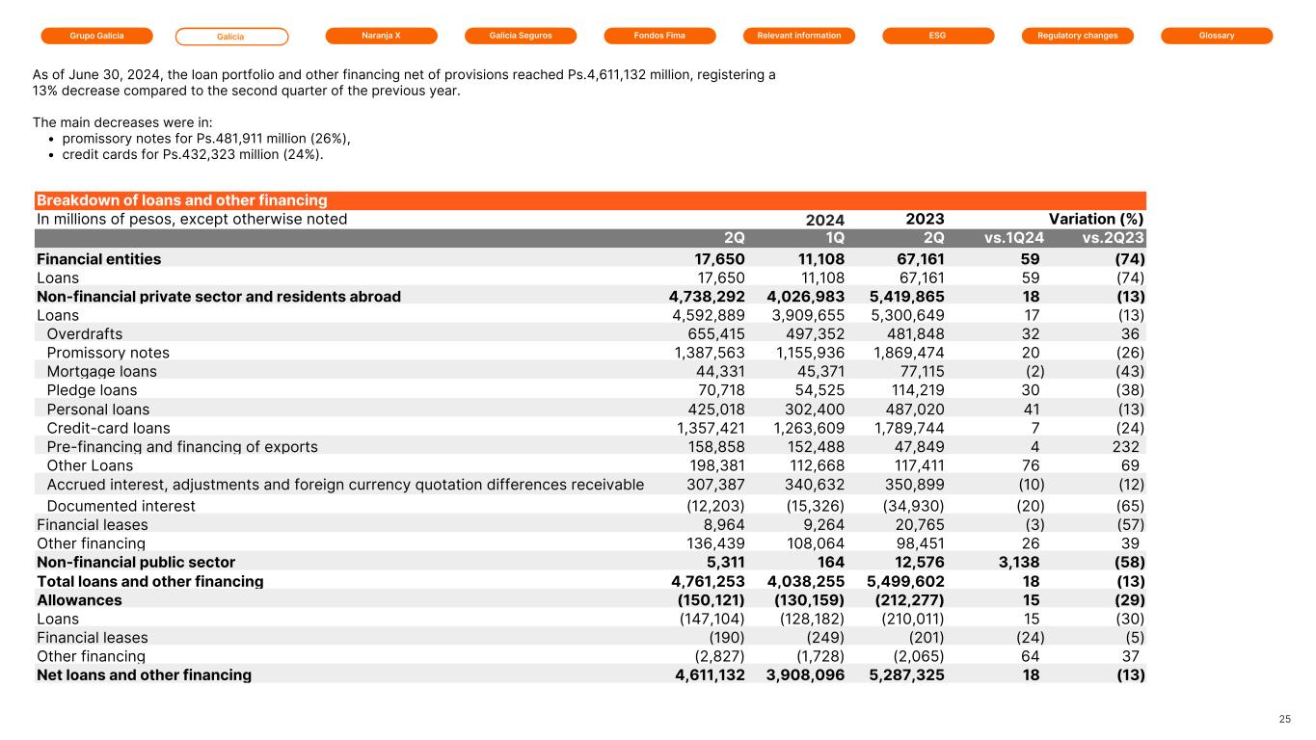Select the Mortgage loans row label
The width and height of the screenshot is (1316, 740).
pos(101,371)
